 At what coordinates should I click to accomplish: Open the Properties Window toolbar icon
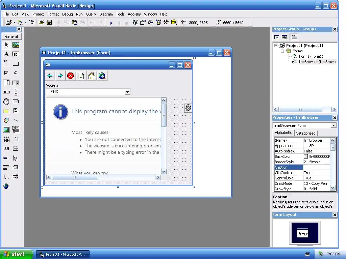coord(143,22)
